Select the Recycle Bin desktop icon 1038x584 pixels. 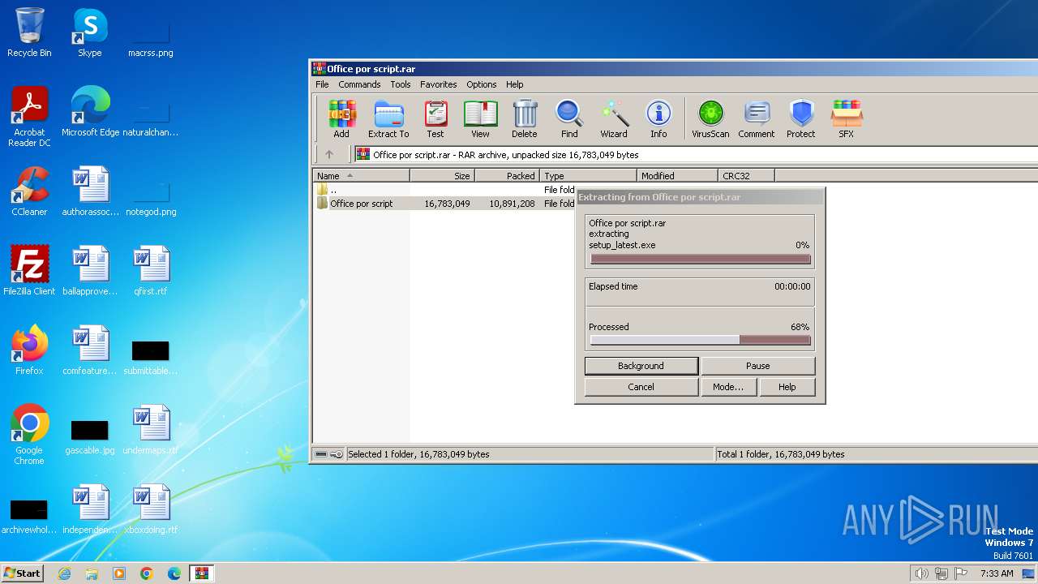[x=29, y=32]
